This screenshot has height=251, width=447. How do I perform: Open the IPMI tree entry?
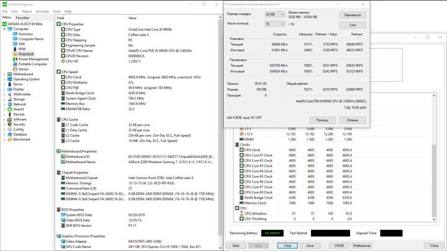[22, 49]
